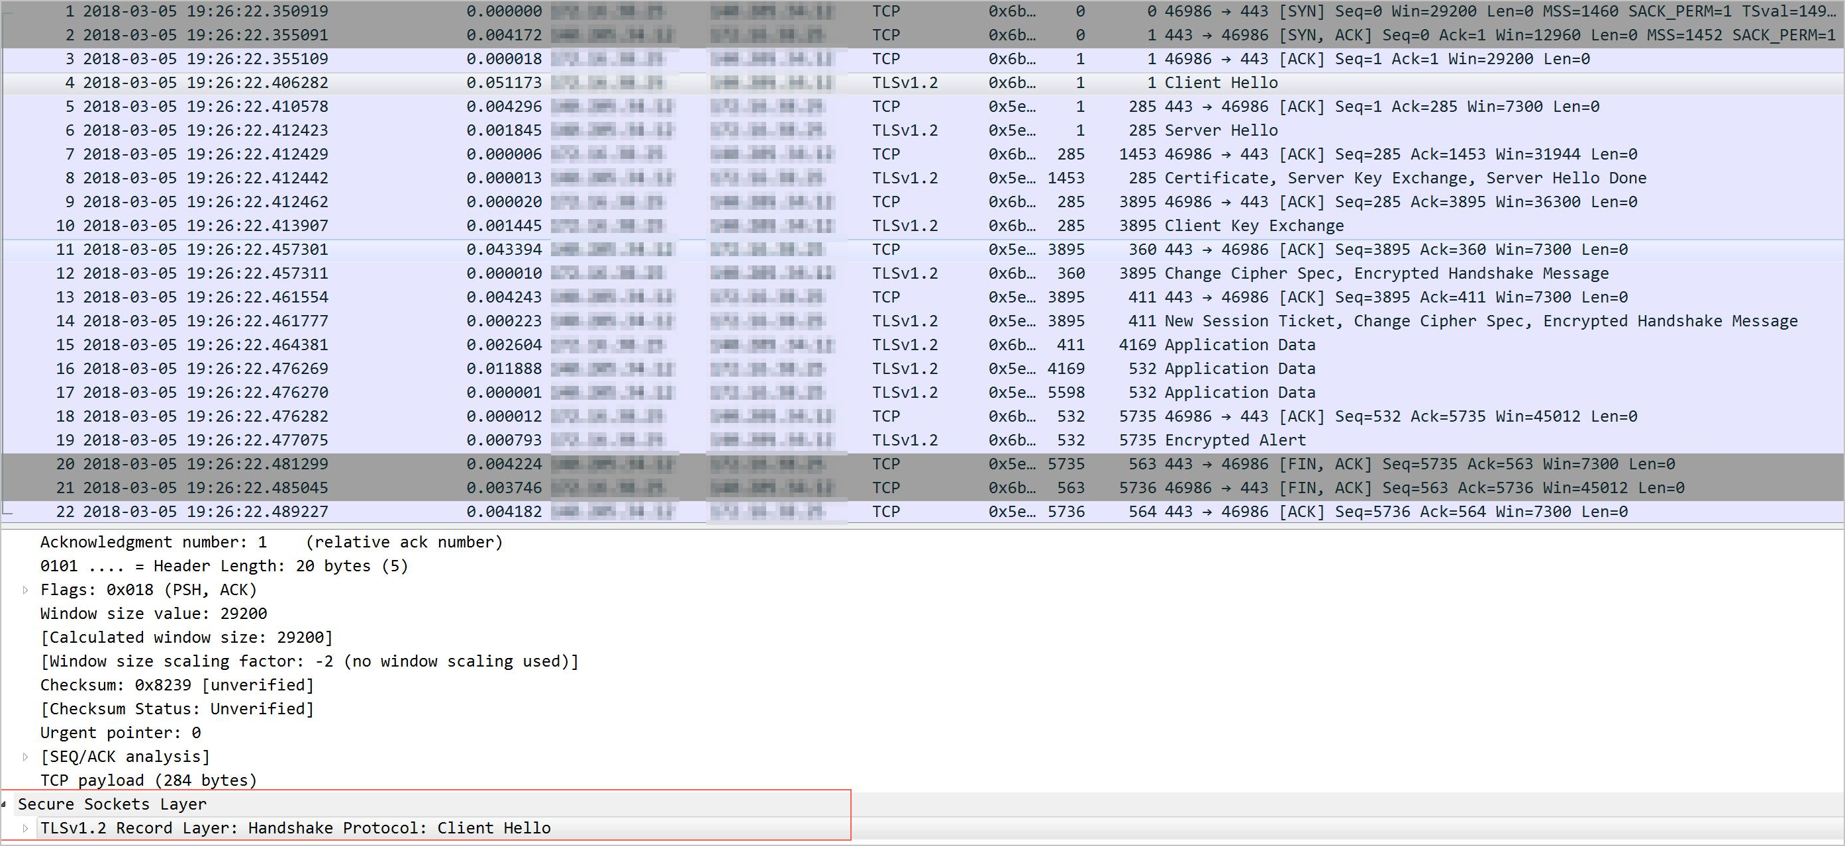Collapse the Secure Sockets Layer section

pyautogui.click(x=4, y=804)
